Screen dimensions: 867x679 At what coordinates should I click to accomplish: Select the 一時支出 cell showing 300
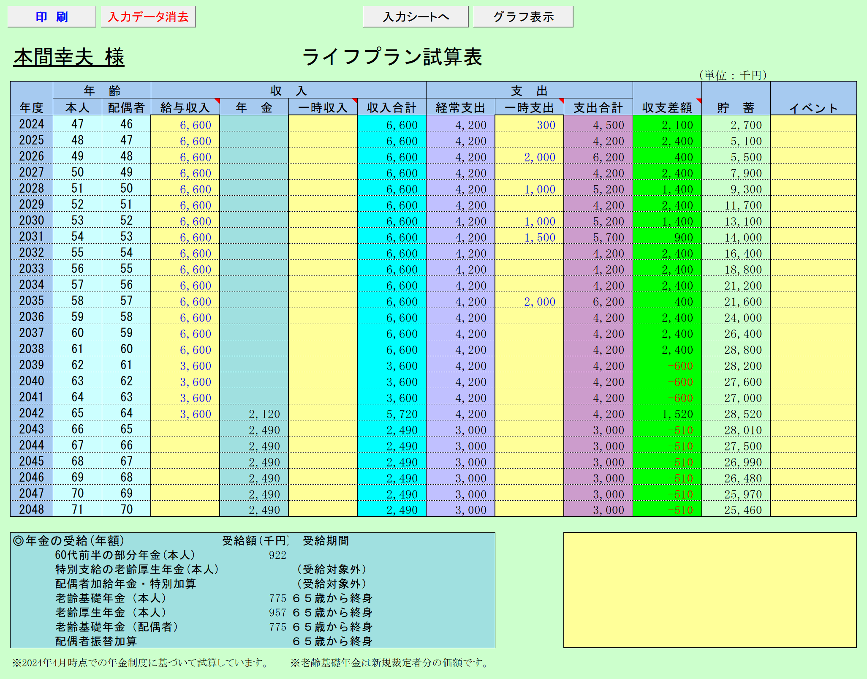pos(529,124)
